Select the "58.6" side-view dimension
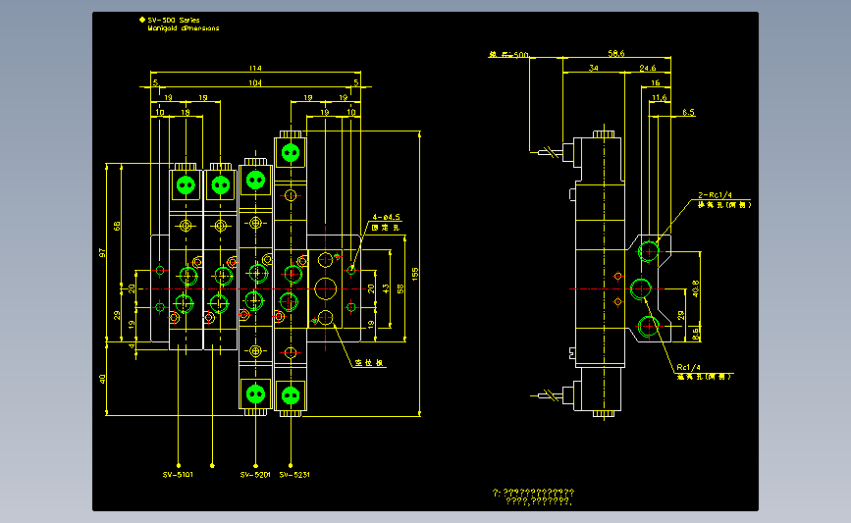 [616, 53]
